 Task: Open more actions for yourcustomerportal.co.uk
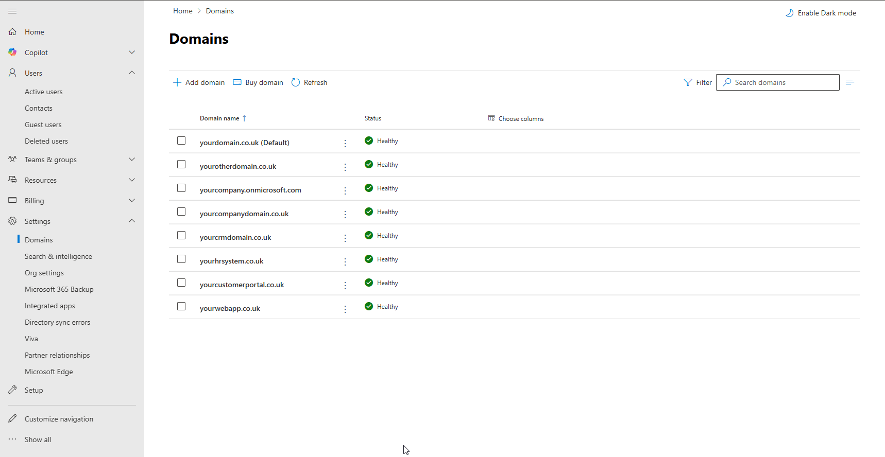click(x=345, y=285)
